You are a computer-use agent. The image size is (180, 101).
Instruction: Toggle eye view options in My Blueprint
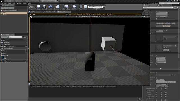(25, 37)
